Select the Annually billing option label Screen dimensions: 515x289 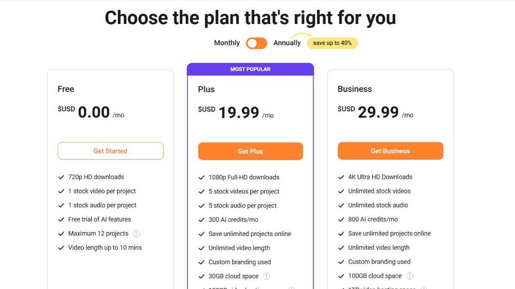coord(287,43)
